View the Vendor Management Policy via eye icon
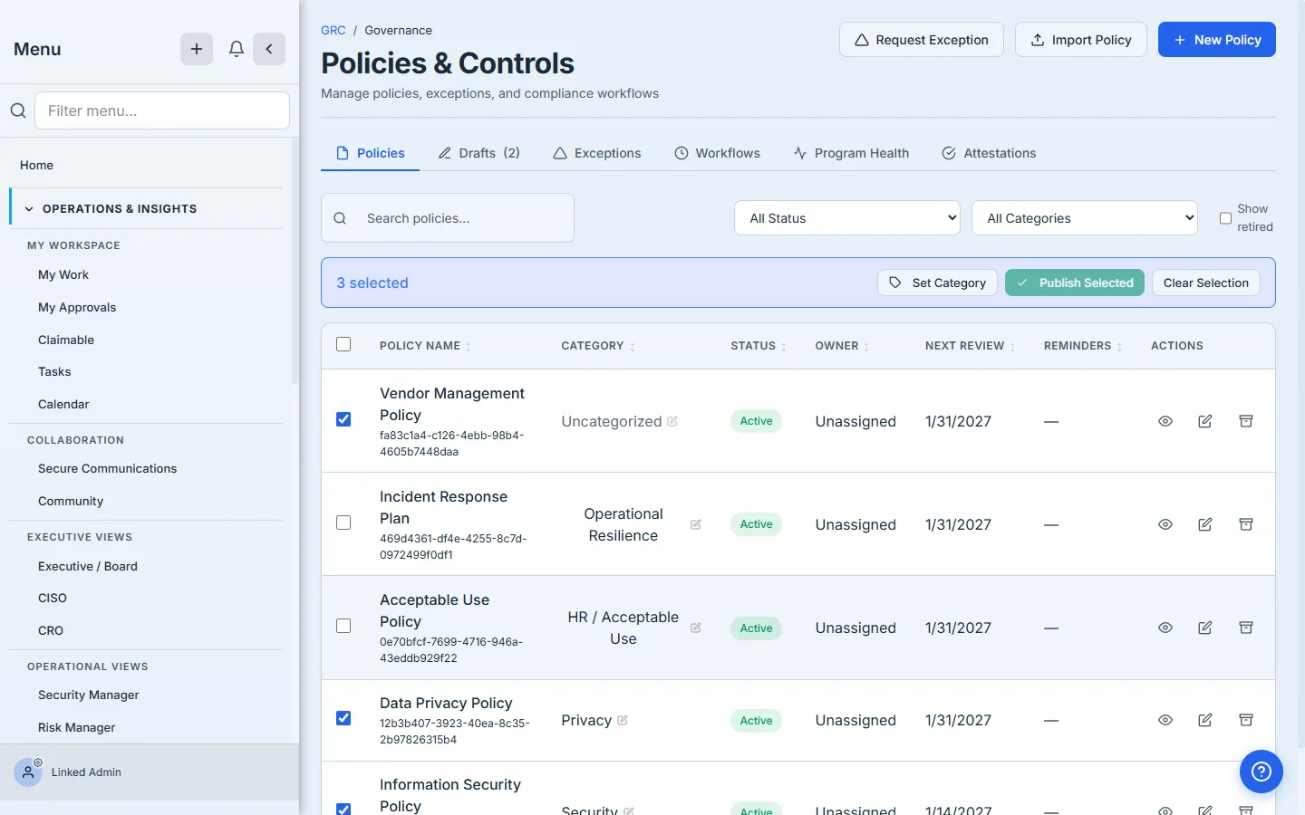This screenshot has width=1305, height=815. [1165, 421]
